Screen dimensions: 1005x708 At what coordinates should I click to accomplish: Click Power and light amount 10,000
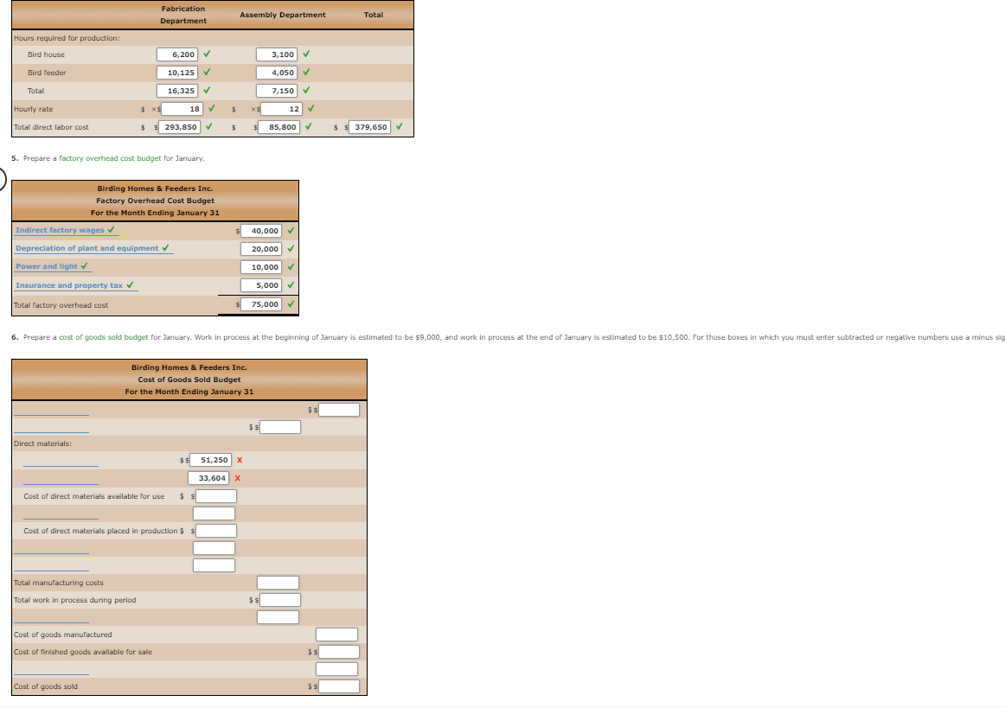coord(261,267)
